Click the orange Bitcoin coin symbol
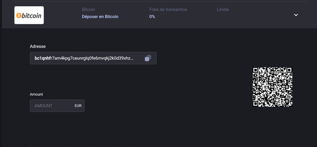This screenshot has height=147, width=317. tap(19, 16)
